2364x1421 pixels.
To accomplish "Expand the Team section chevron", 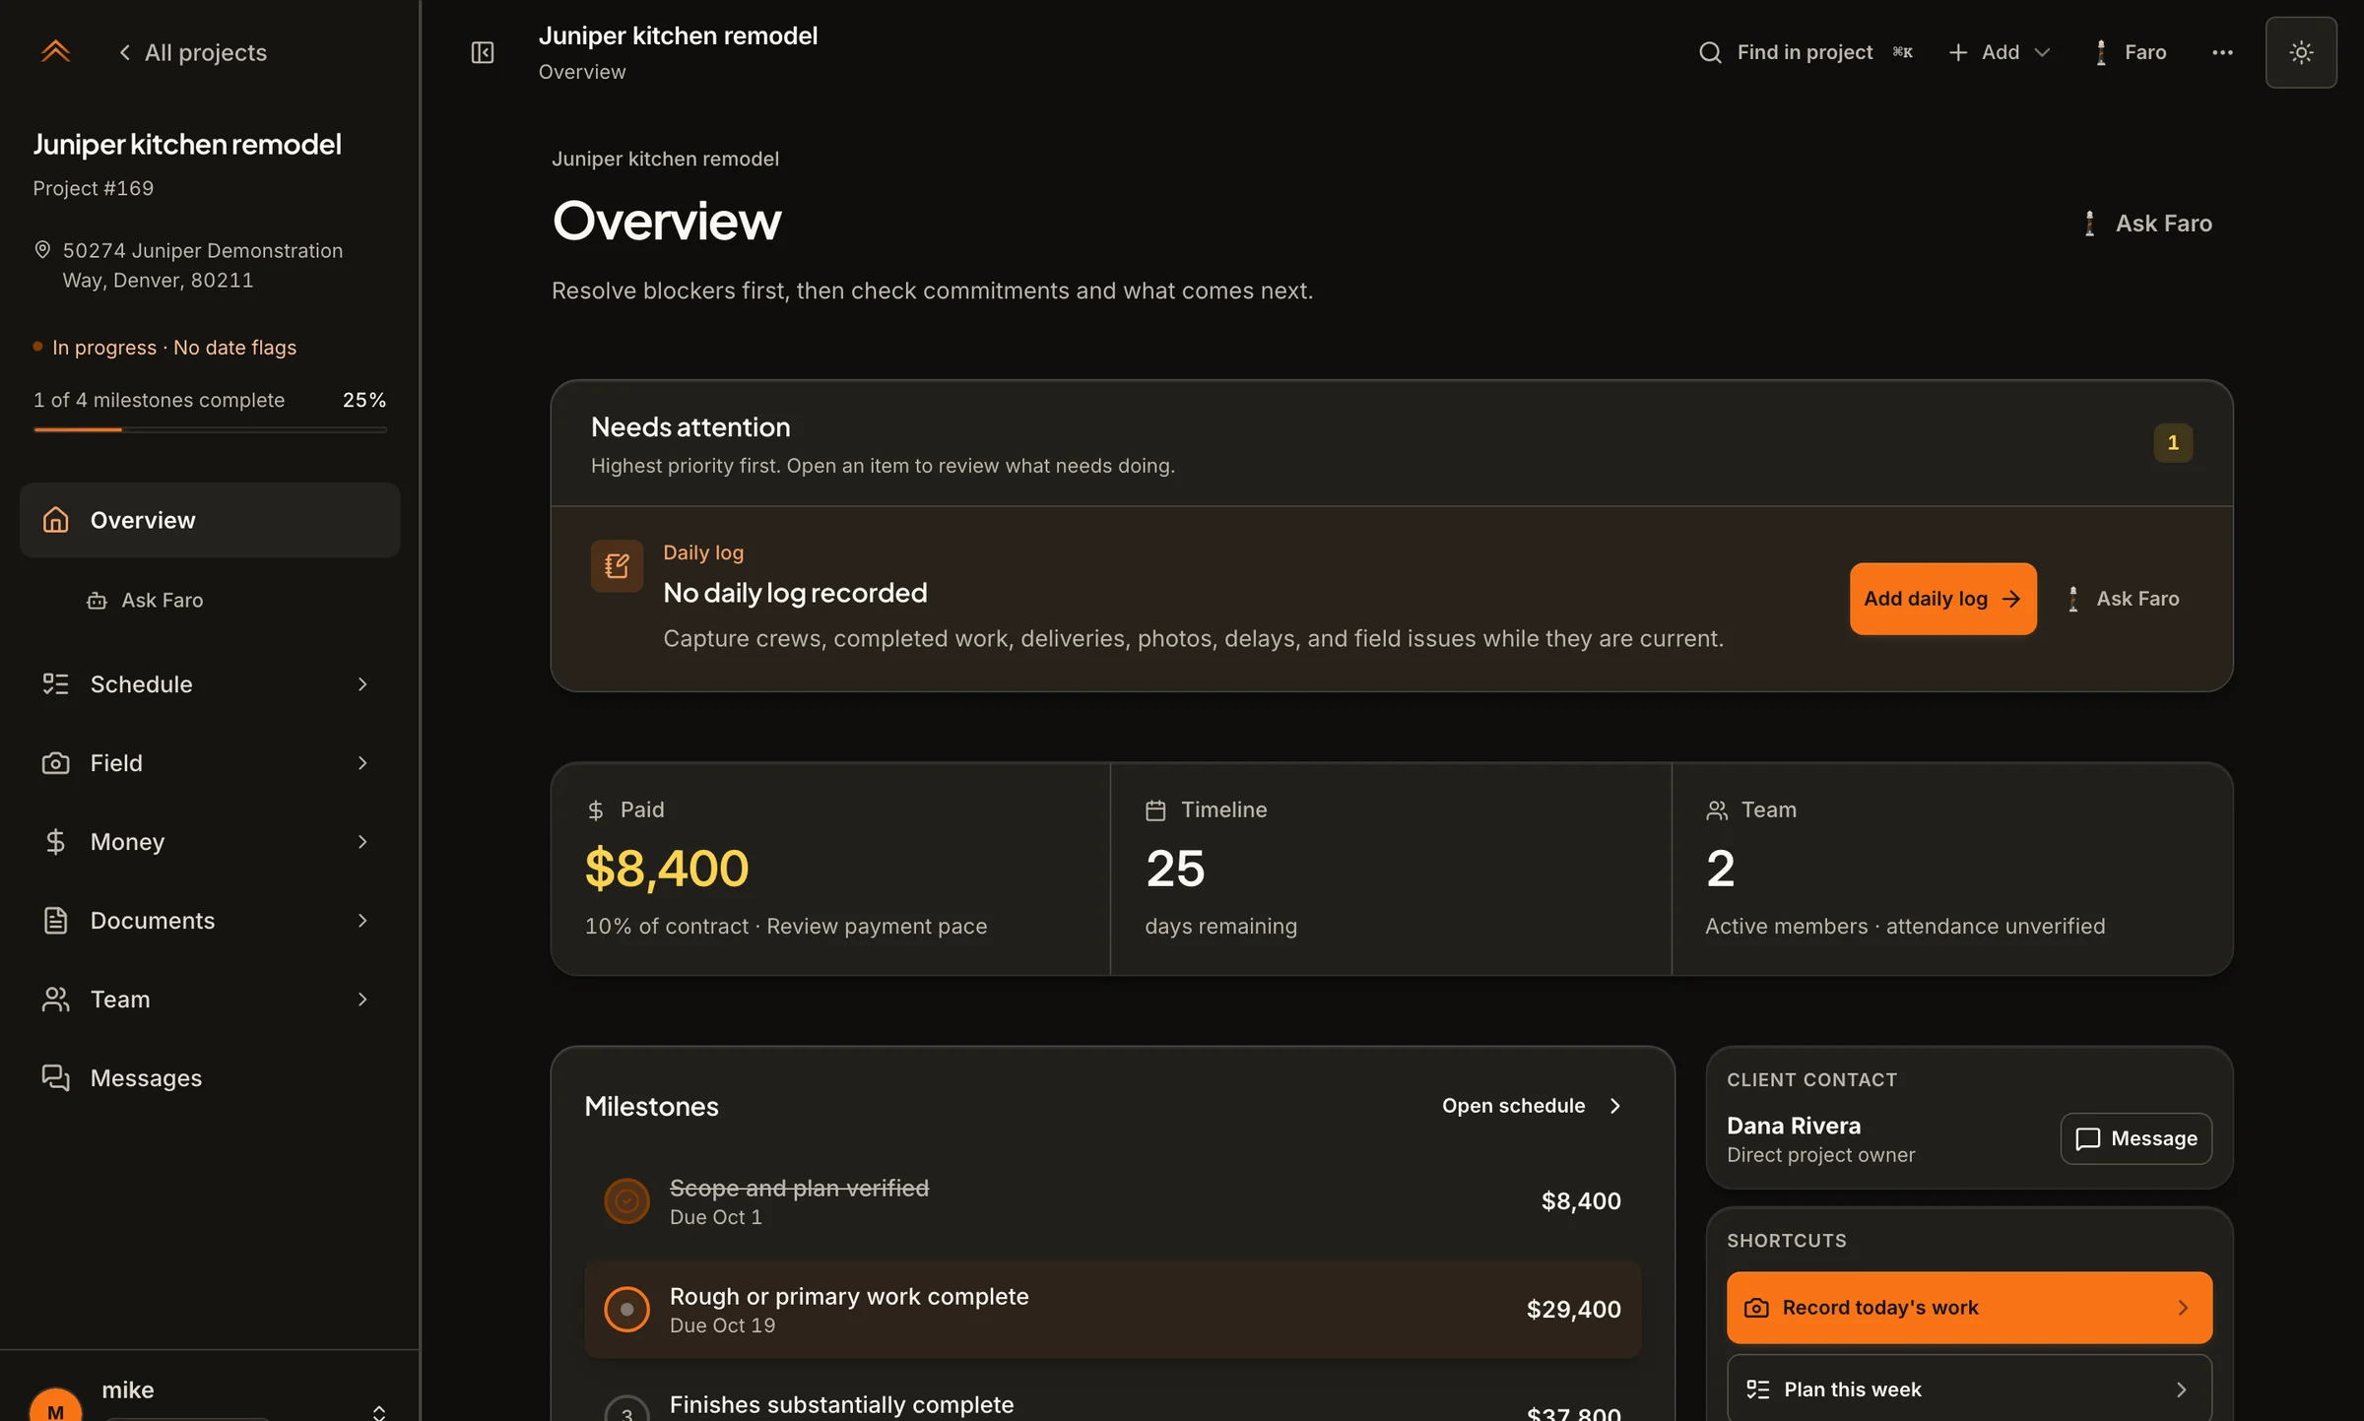I will click(362, 1000).
